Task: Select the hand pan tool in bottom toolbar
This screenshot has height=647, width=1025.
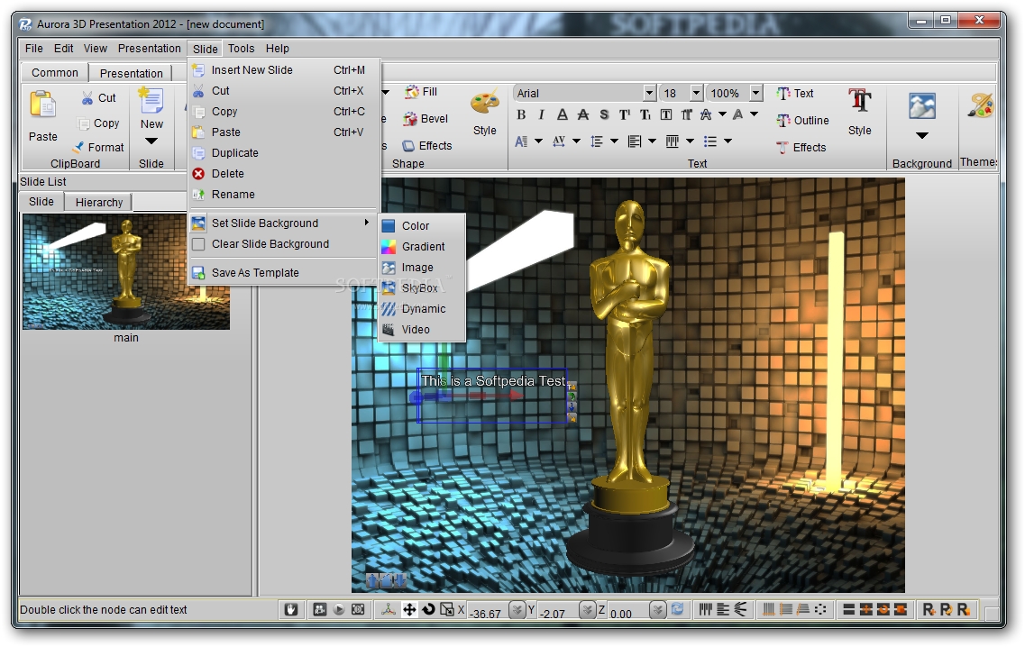Action: (291, 610)
